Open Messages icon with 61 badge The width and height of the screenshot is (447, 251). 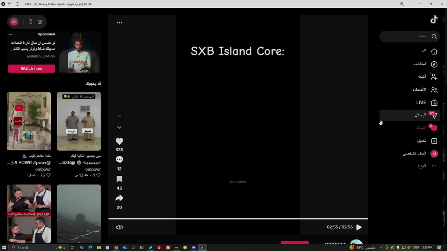[434, 115]
